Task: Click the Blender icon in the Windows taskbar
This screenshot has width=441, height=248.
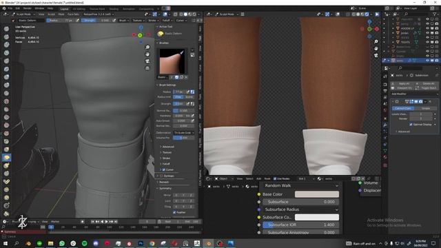Action: click(208, 243)
